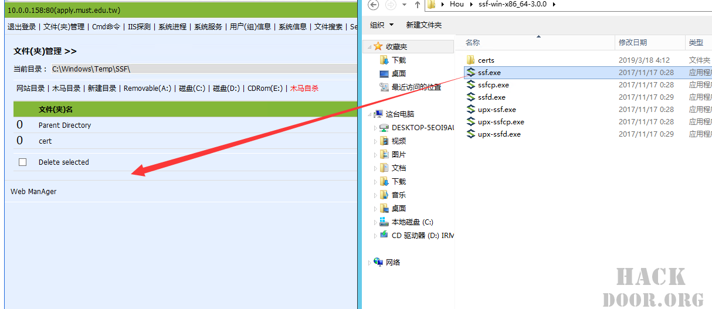Image resolution: width=712 pixels, height=309 pixels.
Task: Open Parent Directory link
Action: 65,125
